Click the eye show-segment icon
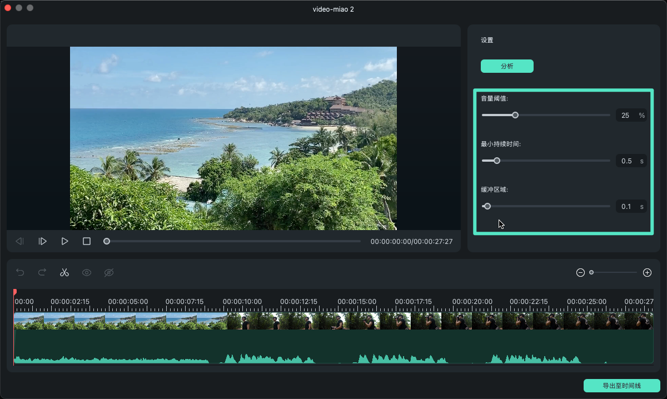The height and width of the screenshot is (399, 667). pos(87,272)
